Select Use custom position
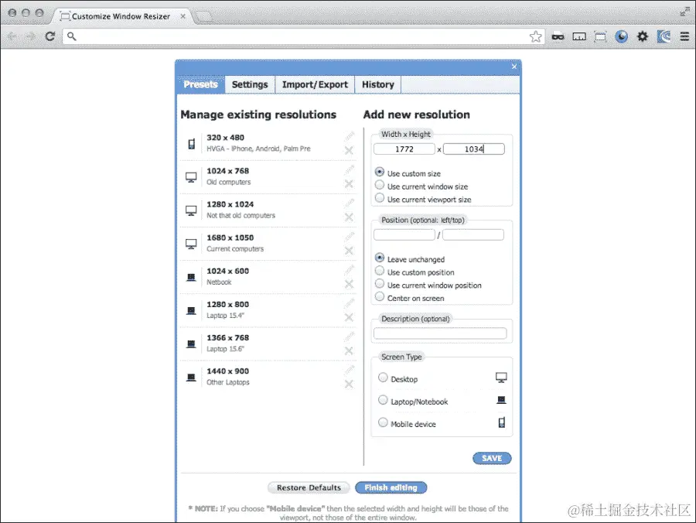Screen dimensions: 696x523 (380, 270)
